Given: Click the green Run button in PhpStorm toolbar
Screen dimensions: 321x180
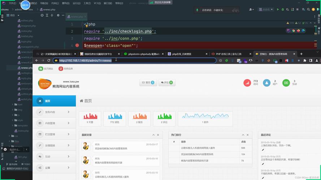Looking at the screenshot, I should pyautogui.click(x=278, y=10).
